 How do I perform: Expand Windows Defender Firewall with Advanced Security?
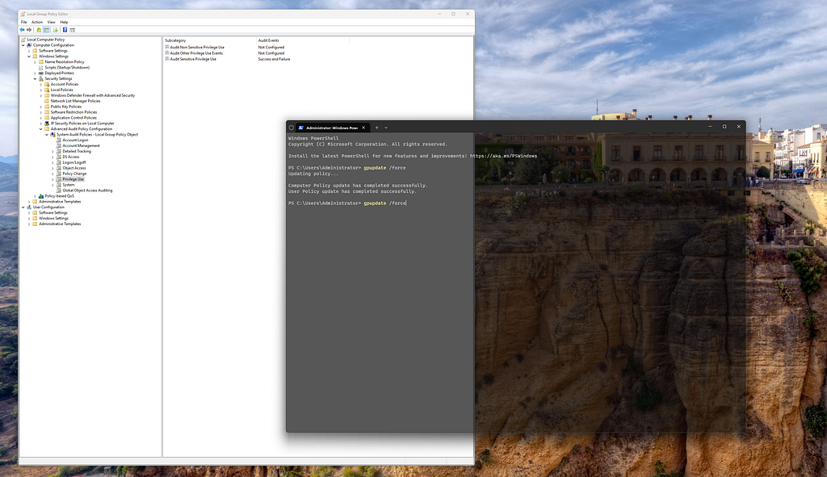(40, 95)
